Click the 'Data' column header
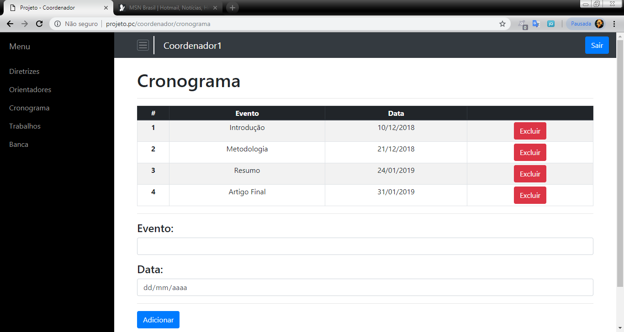This screenshot has width=624, height=332. 396,113
